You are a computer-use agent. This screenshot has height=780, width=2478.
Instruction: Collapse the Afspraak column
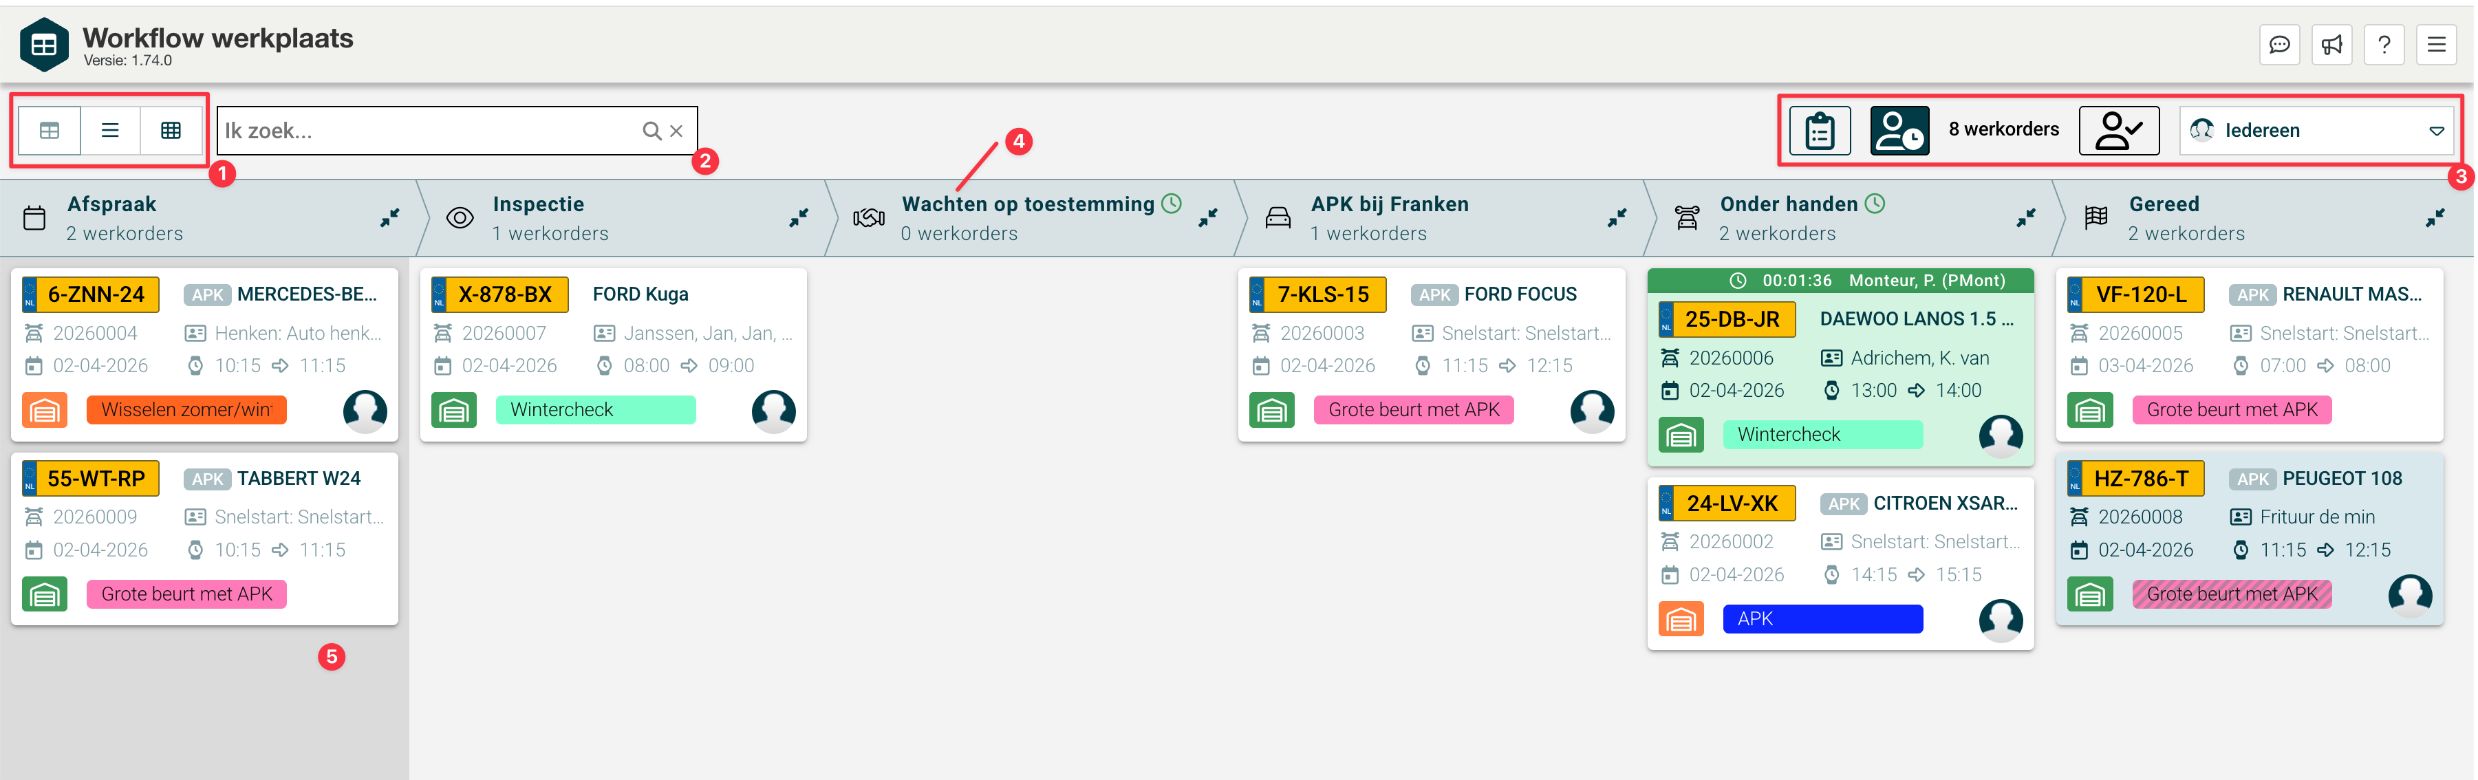coord(389,218)
